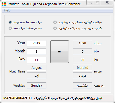
Task: Click the Gregorian Month field showing 8
Action: (37, 52)
